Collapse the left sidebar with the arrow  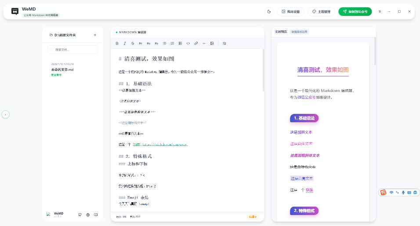point(5,114)
